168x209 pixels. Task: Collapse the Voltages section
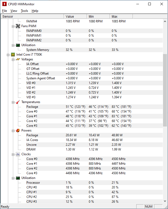coord(13,60)
